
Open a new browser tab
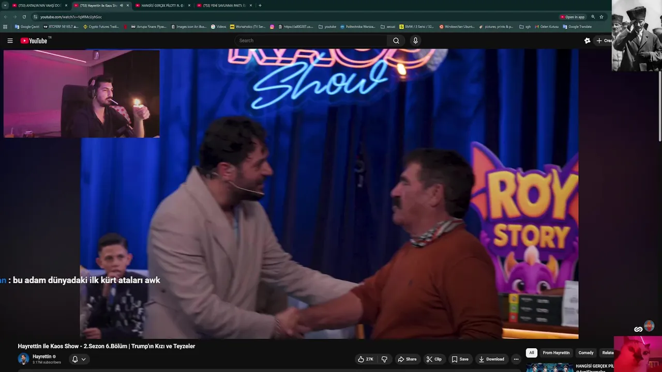pos(260,5)
